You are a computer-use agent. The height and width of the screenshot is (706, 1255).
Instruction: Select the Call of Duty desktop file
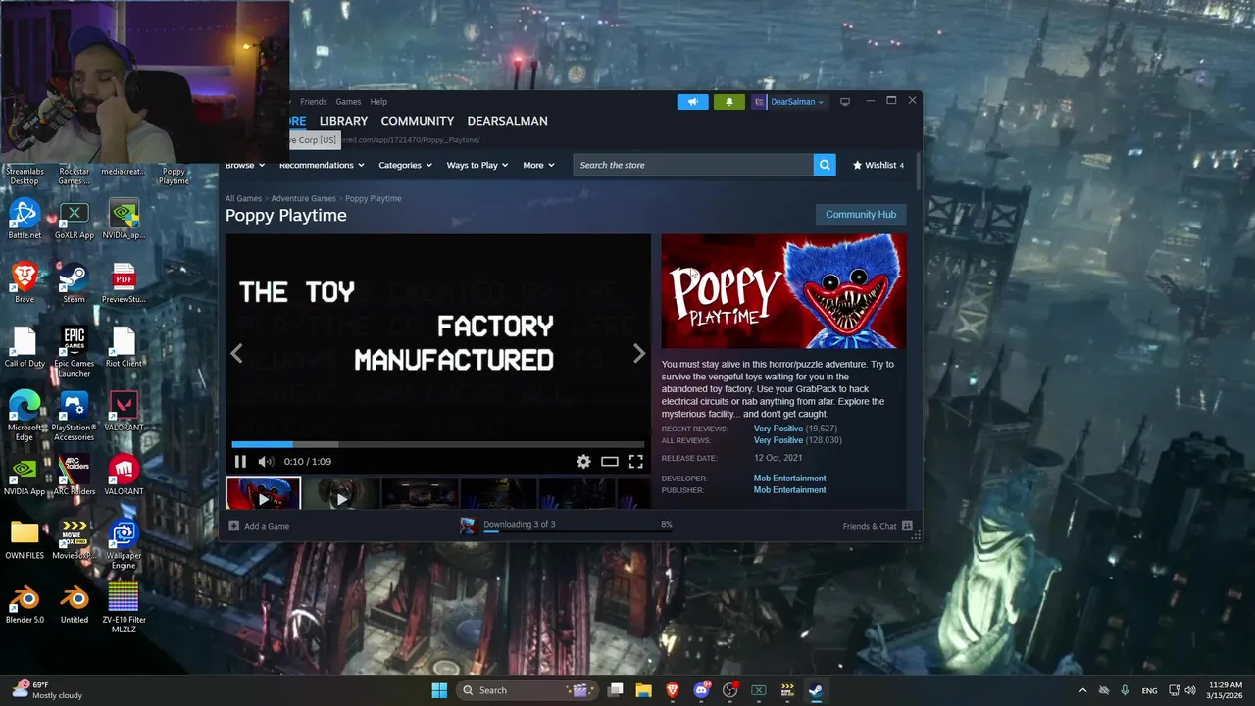click(25, 347)
